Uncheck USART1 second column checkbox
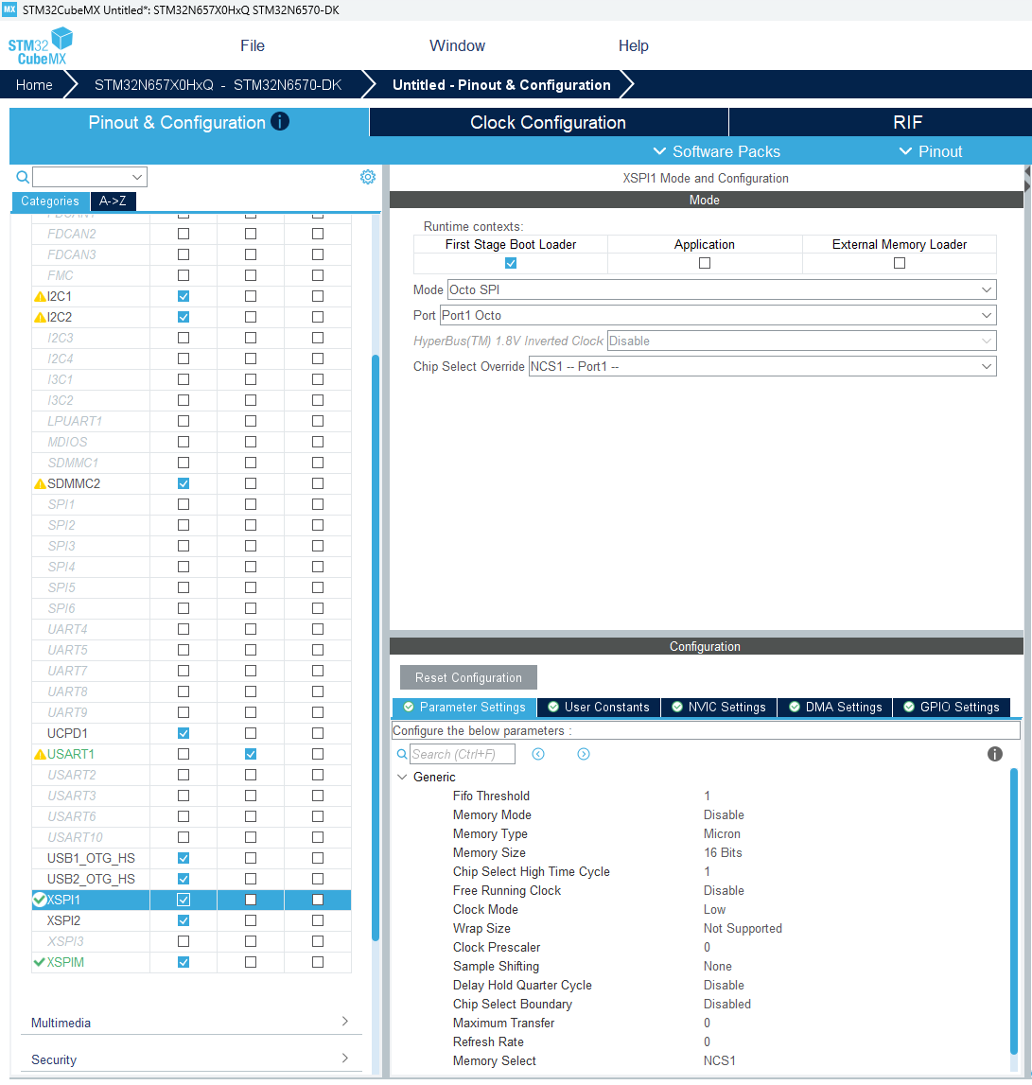 pyautogui.click(x=251, y=754)
